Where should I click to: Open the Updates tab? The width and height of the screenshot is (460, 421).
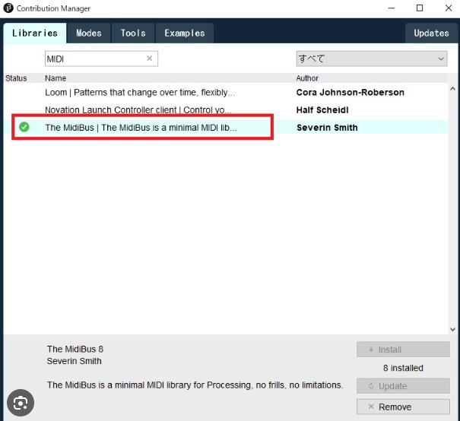[431, 33]
